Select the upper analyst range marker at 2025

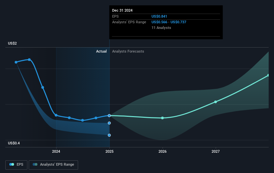click(109, 123)
